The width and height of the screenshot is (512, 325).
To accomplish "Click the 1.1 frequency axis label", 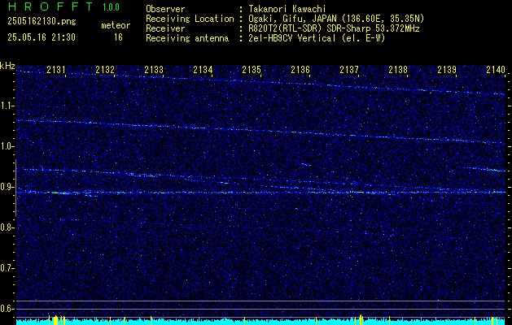I will click(x=7, y=106).
